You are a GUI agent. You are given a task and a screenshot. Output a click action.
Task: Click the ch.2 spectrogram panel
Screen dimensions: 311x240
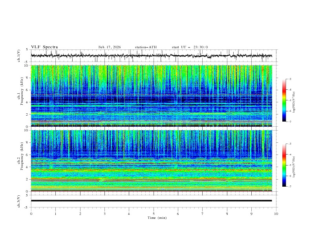(152, 161)
